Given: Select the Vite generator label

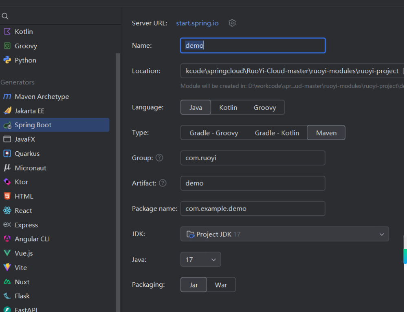Looking at the screenshot, I should (x=21, y=267).
